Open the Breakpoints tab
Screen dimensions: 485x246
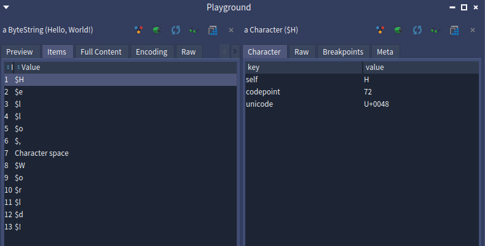tap(344, 52)
